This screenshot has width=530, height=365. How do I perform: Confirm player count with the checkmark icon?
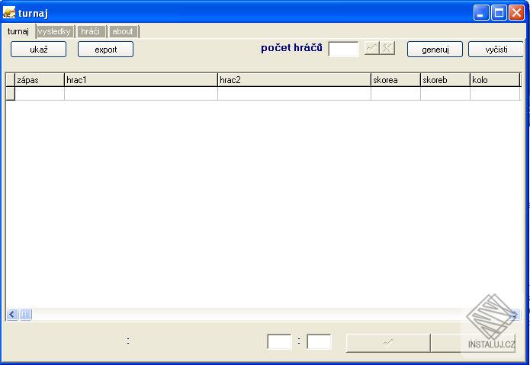(372, 48)
